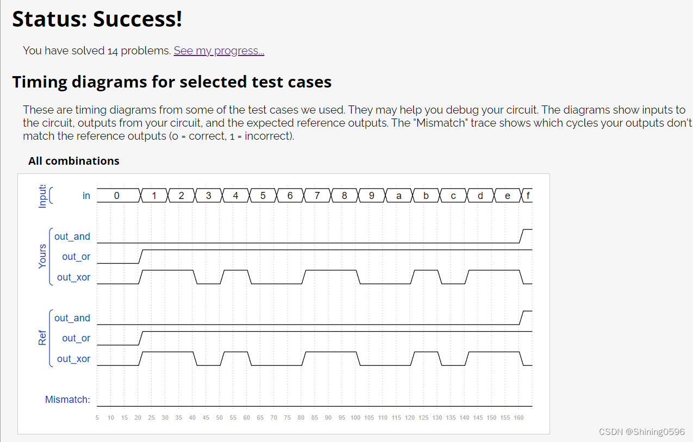The height and width of the screenshot is (442, 693).
Task: Click the Ref out_or signal label
Action: [76, 338]
